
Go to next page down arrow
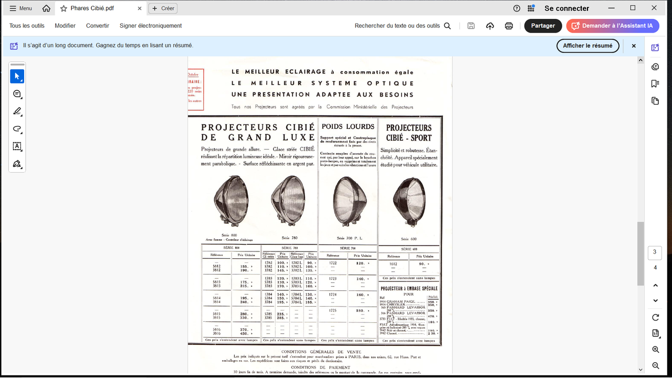point(655,300)
